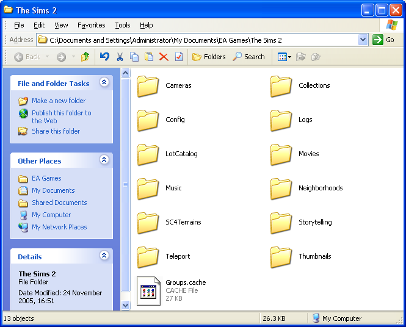The height and width of the screenshot is (327, 406).
Task: Go to EA Games in Other Places
Action: 46,178
